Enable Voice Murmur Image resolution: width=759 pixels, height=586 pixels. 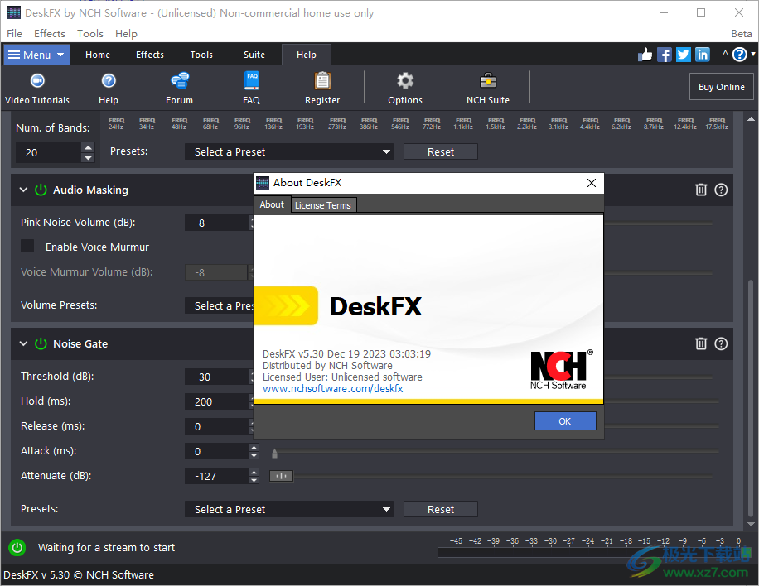pyautogui.click(x=27, y=247)
